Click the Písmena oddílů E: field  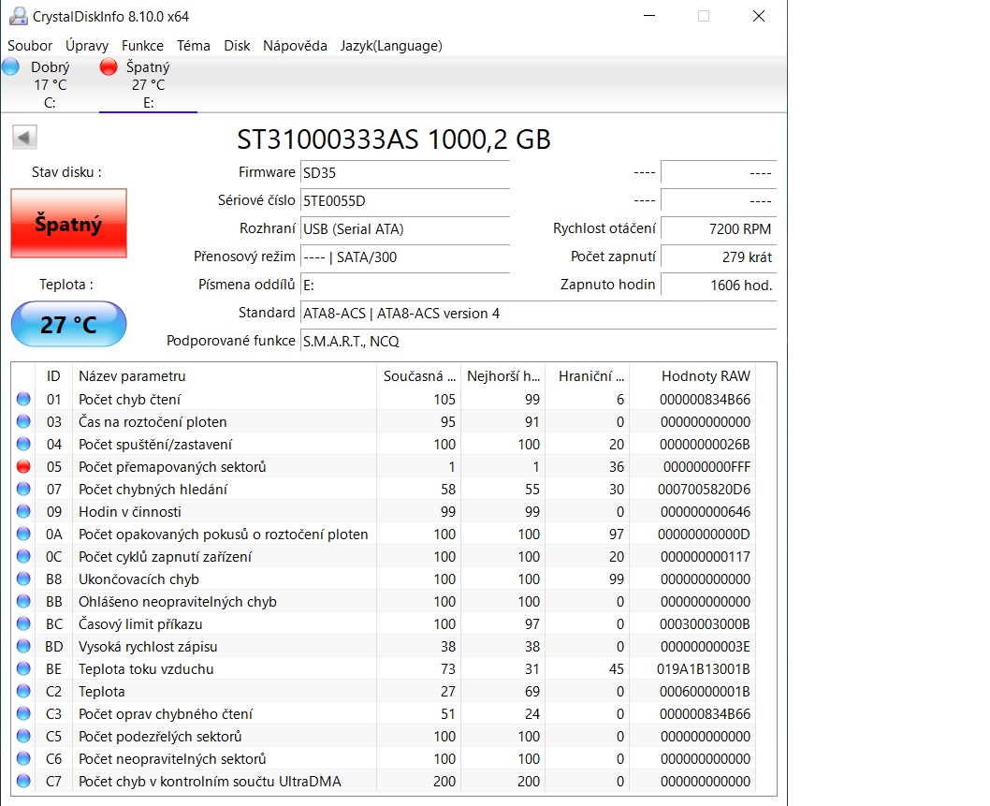click(x=405, y=285)
